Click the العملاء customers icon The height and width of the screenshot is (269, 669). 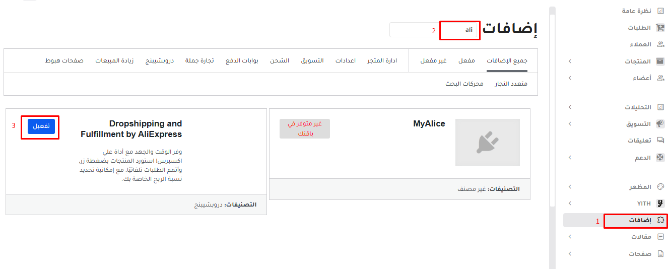[660, 44]
